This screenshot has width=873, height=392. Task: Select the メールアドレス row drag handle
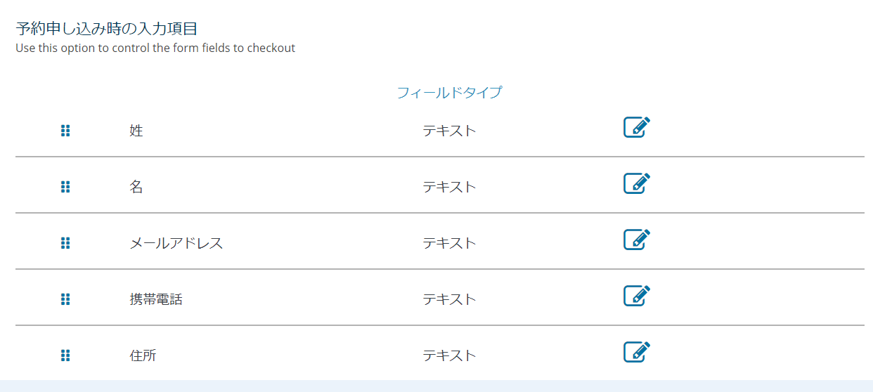point(65,243)
